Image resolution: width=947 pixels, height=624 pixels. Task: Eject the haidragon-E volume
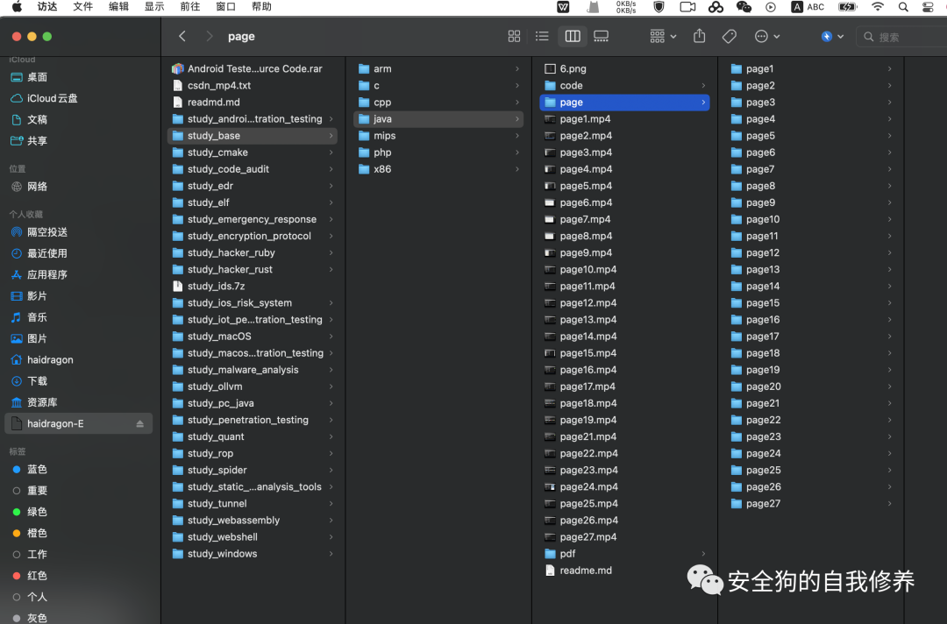pyautogui.click(x=140, y=423)
